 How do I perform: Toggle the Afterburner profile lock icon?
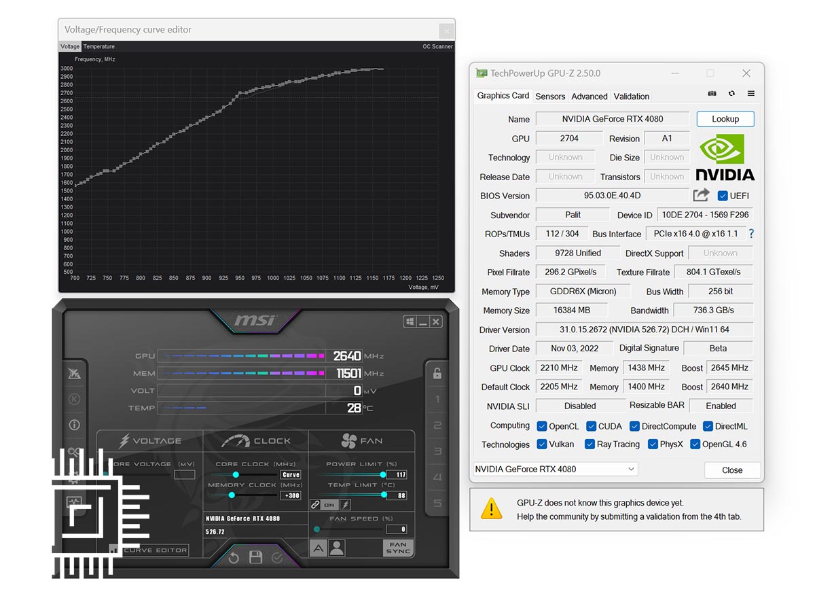(437, 373)
